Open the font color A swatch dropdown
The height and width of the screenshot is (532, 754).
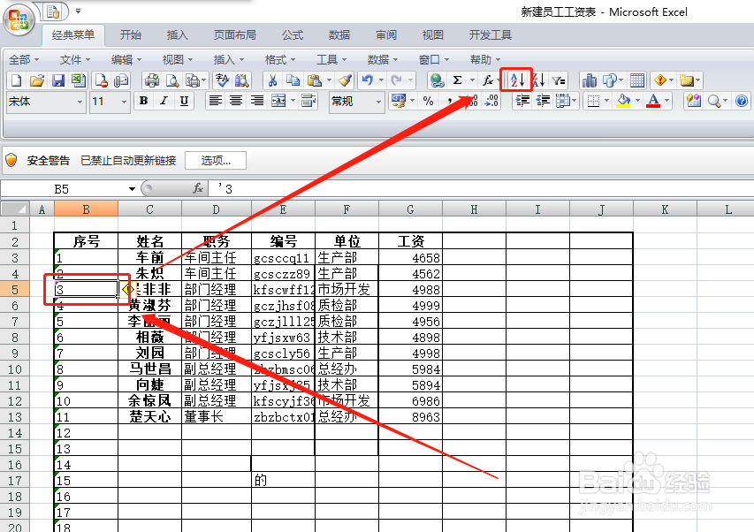[x=666, y=101]
